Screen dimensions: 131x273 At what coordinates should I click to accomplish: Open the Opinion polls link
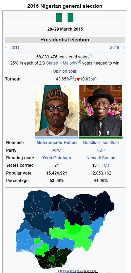point(65,71)
